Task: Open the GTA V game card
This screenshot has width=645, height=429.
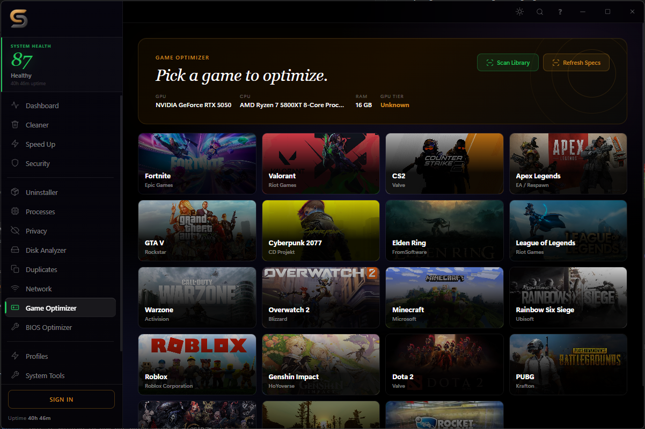Action: [197, 230]
